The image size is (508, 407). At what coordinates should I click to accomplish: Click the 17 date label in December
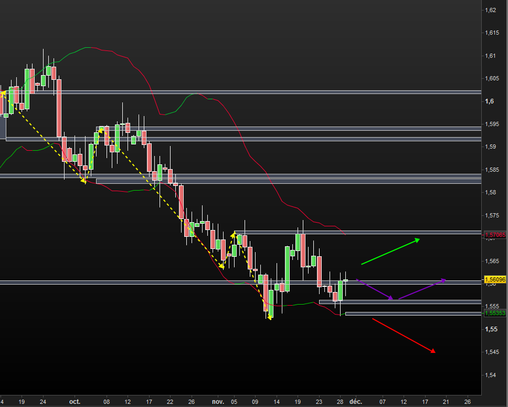pyautogui.click(x=425, y=402)
